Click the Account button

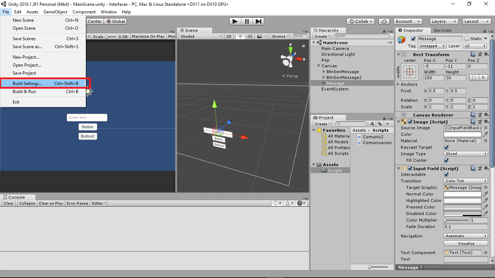[407, 21]
